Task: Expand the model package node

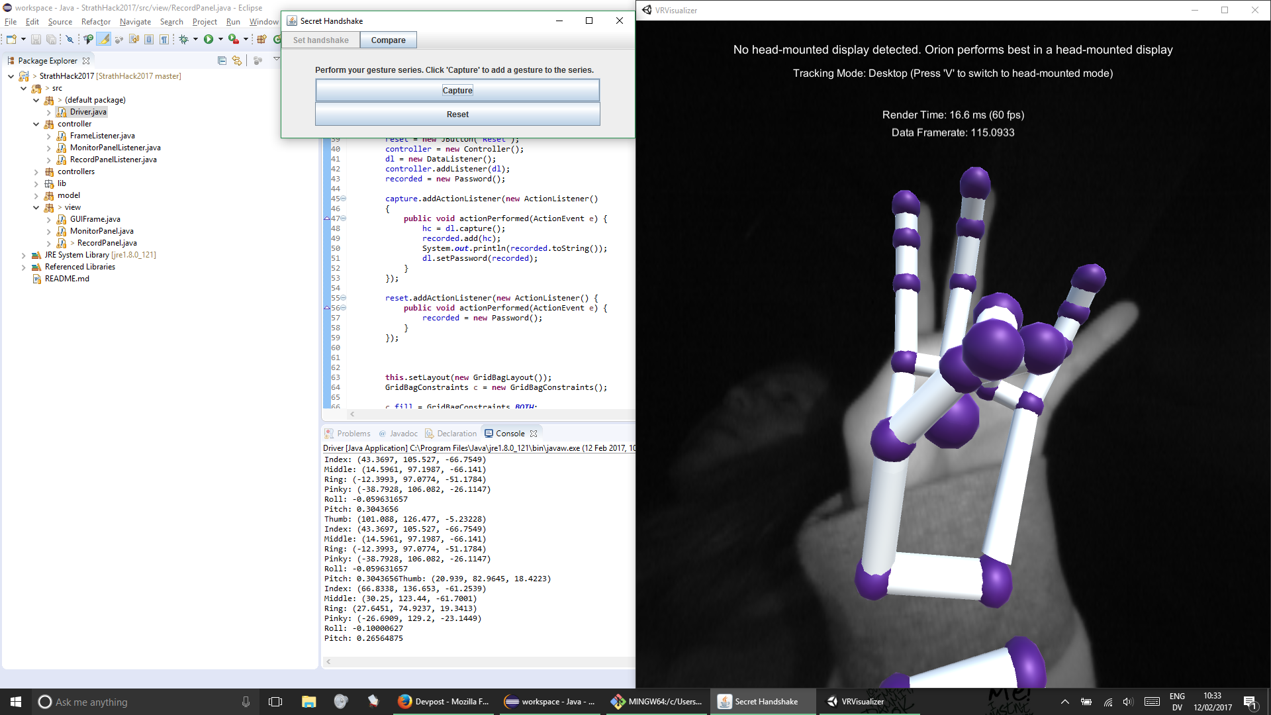Action: (36, 196)
